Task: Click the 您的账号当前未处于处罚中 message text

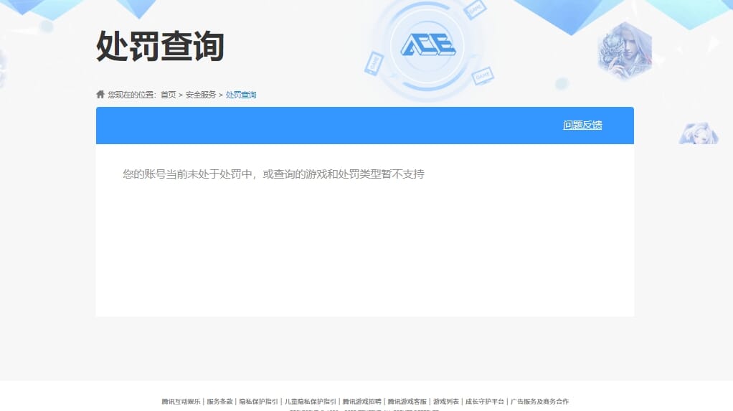Action: pos(273,174)
